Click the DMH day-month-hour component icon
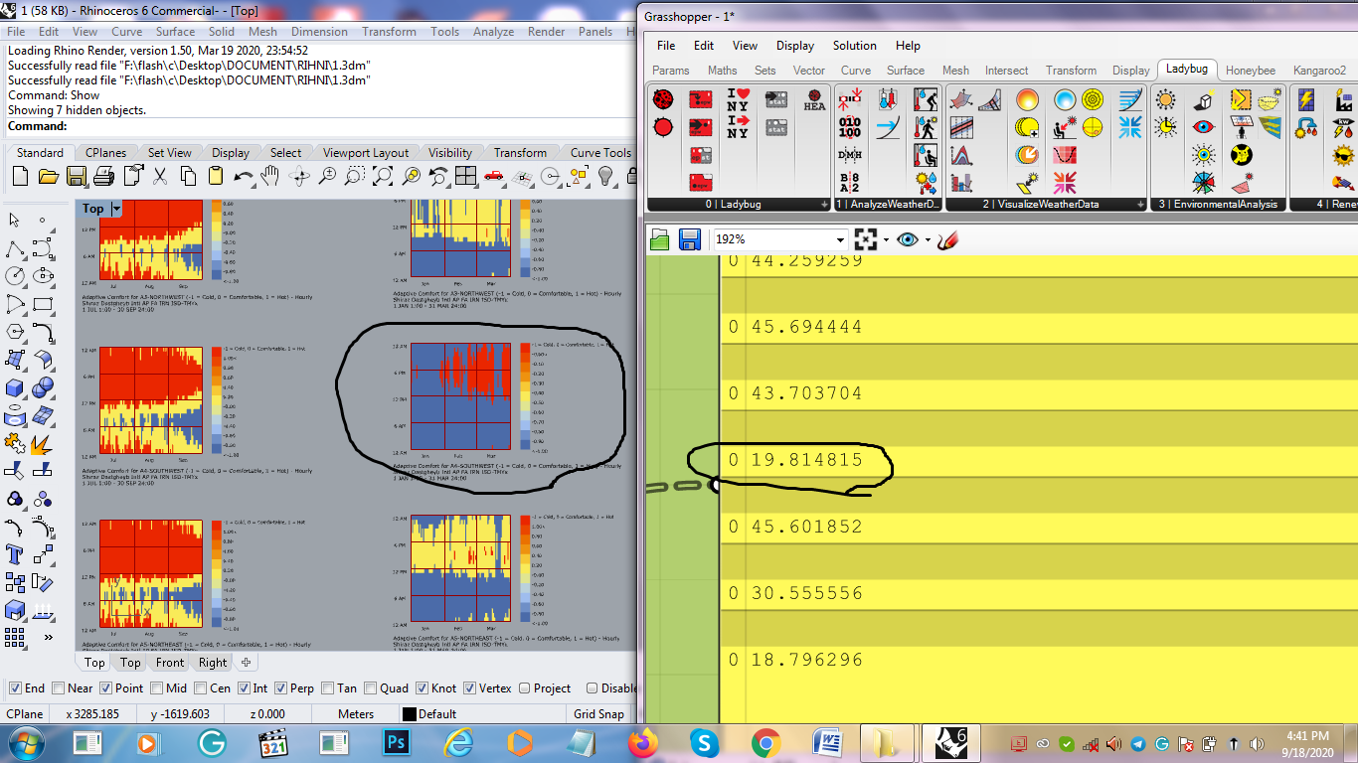The height and width of the screenshot is (763, 1358). pyautogui.click(x=850, y=155)
